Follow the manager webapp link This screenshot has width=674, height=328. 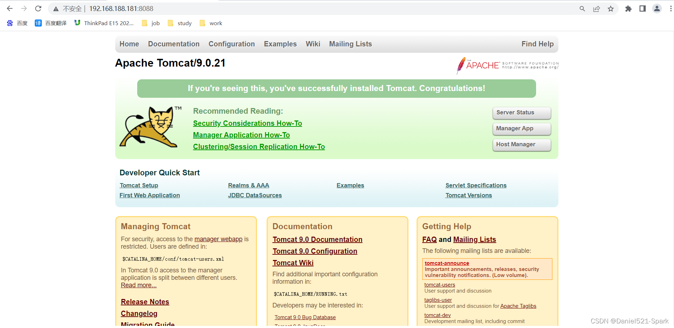point(218,239)
